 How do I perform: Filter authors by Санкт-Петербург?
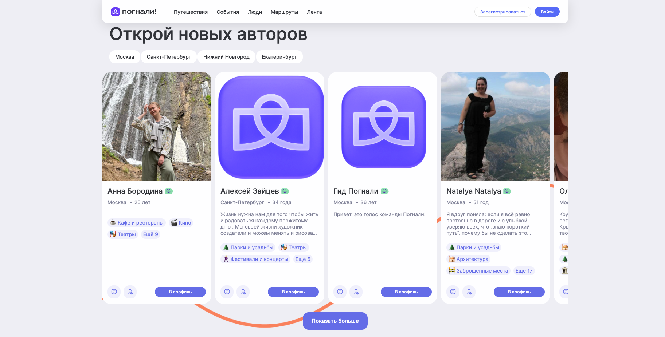169,57
